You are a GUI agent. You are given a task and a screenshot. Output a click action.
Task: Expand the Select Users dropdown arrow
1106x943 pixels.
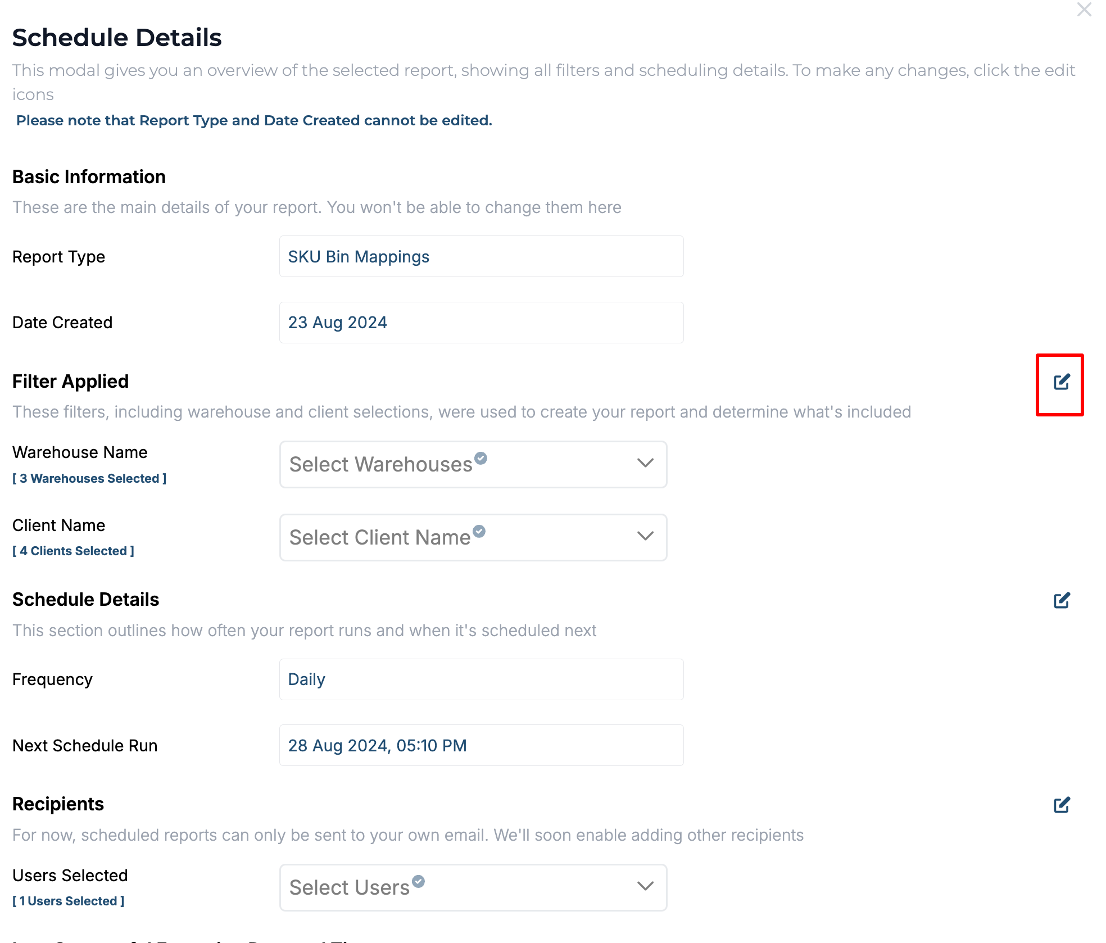pos(645,886)
